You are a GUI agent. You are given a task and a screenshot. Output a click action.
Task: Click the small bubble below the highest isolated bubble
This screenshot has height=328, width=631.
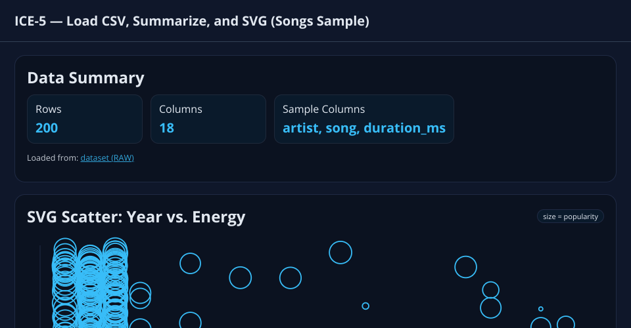pos(365,306)
